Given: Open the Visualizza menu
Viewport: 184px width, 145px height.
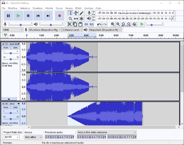Looking at the screenshot, I should click(37, 8).
